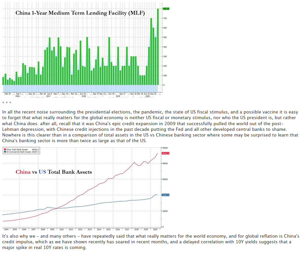This screenshot has height=253, width=301.
Task: Click the 50000 y-axis label
Action: (x=165, y=148)
